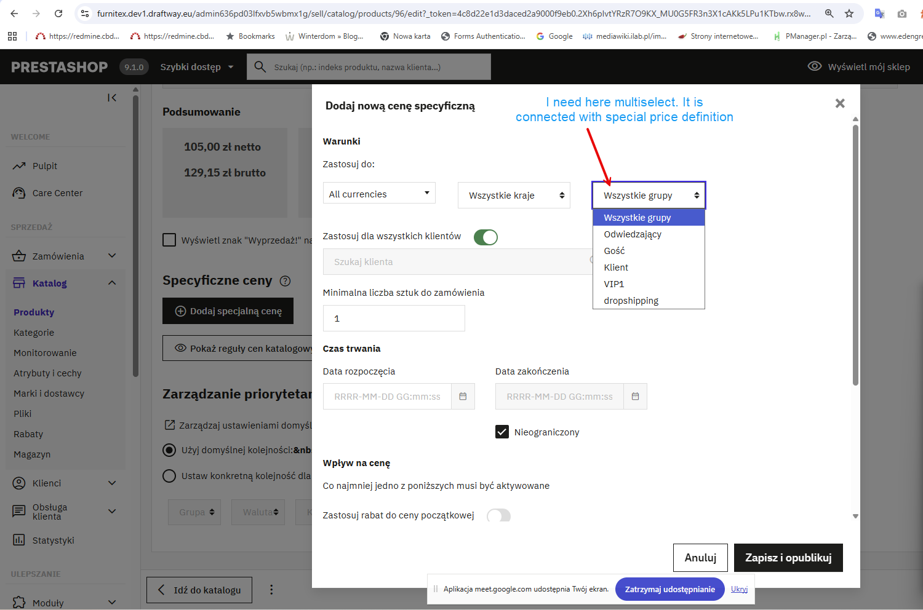Click the minimum quantity input field
The image size is (923, 610).
pyautogui.click(x=394, y=319)
